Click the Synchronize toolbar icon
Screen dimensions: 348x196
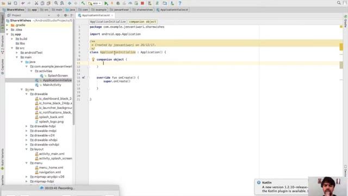pos(15,3)
